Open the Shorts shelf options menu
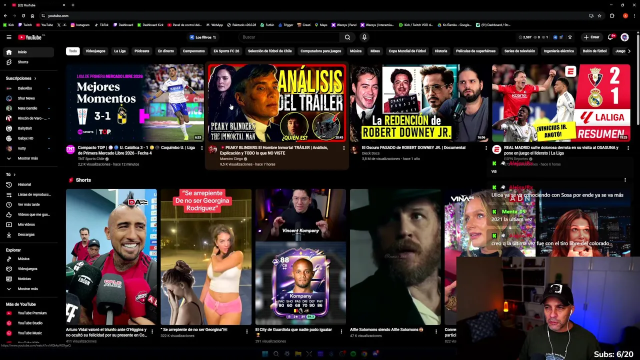 [625, 180]
